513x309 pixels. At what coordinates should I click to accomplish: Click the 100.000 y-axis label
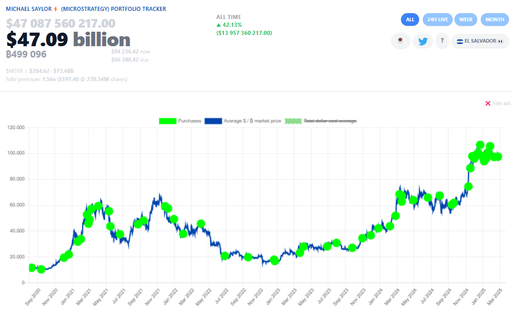(x=16, y=153)
